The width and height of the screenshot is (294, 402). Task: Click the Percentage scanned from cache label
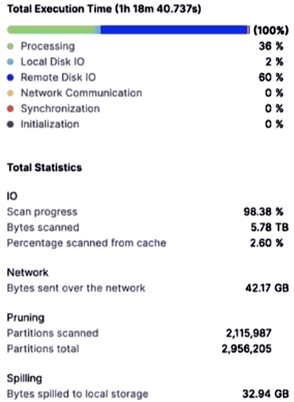pyautogui.click(x=87, y=243)
